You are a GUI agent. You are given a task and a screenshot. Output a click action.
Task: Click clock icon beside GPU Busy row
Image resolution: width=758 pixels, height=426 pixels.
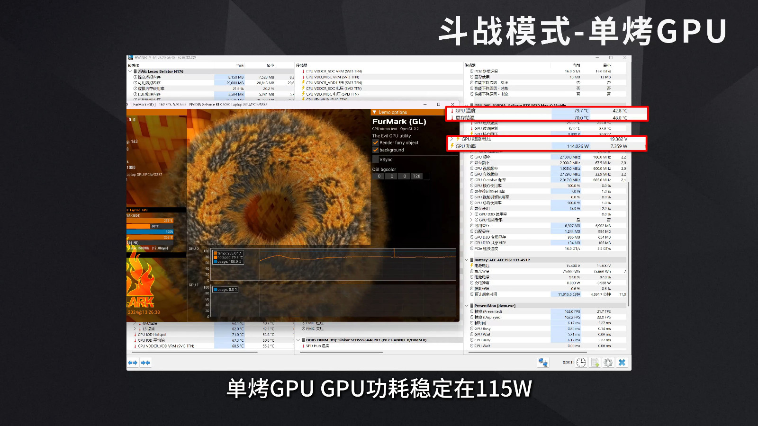click(x=472, y=328)
